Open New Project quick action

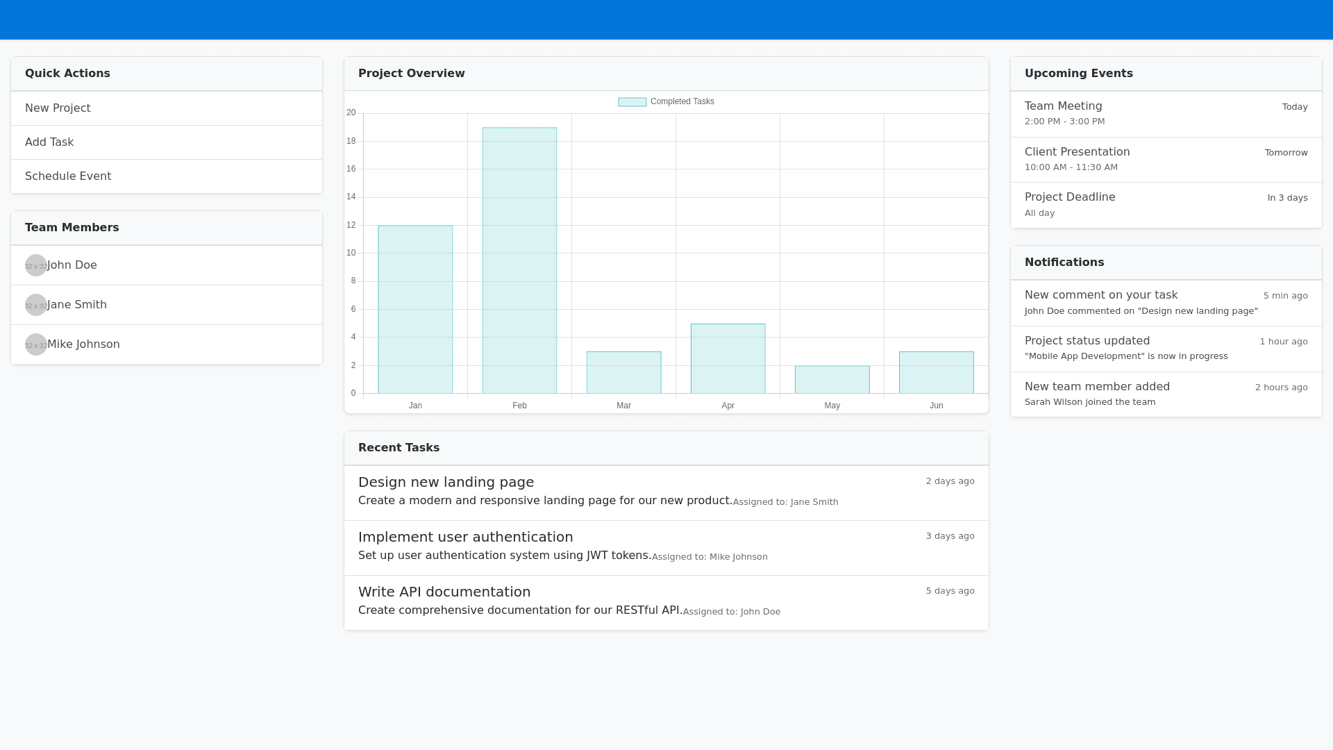point(58,108)
